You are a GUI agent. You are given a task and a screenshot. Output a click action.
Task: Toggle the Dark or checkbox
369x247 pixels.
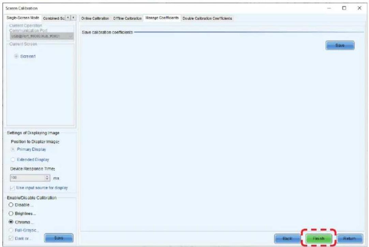pos(11,238)
